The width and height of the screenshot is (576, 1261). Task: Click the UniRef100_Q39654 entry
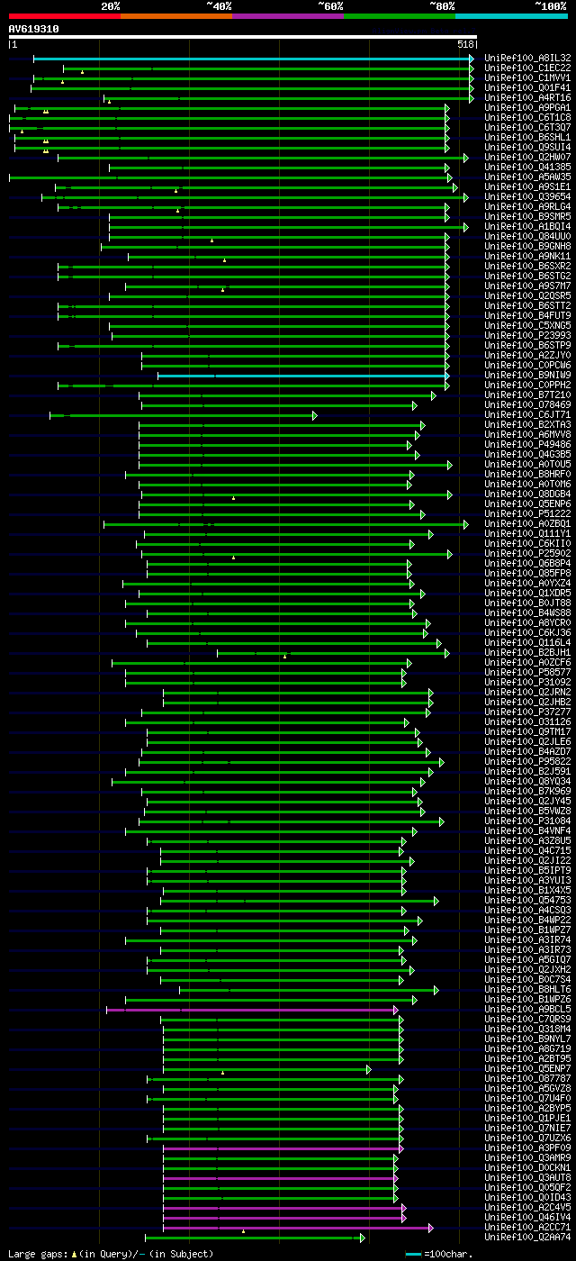point(527,197)
